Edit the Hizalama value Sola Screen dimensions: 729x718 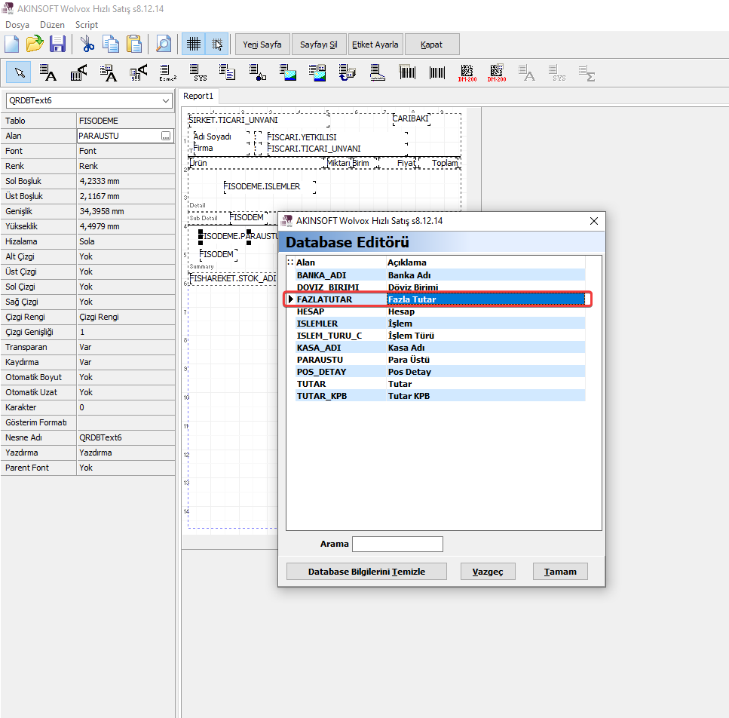click(x=126, y=242)
